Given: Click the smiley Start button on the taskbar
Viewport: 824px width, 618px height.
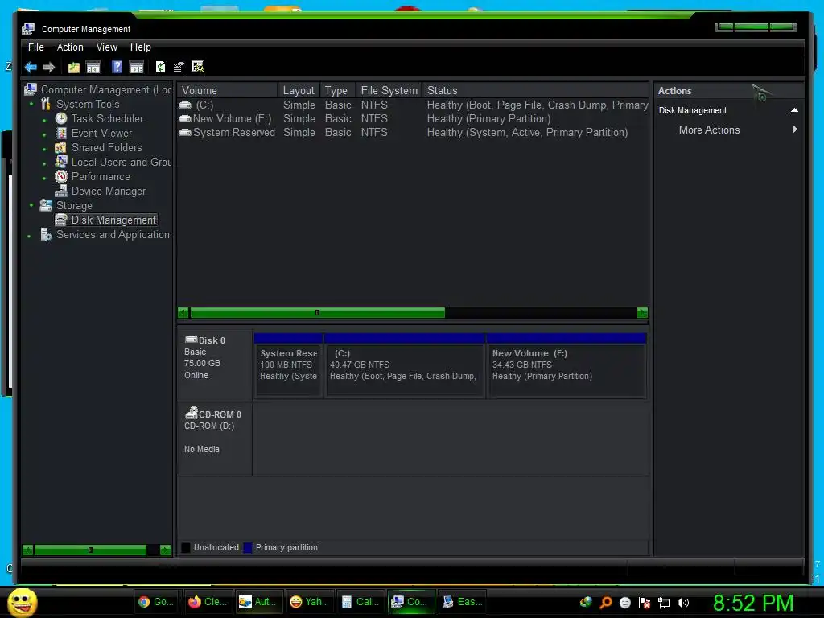Looking at the screenshot, I should click(23, 602).
